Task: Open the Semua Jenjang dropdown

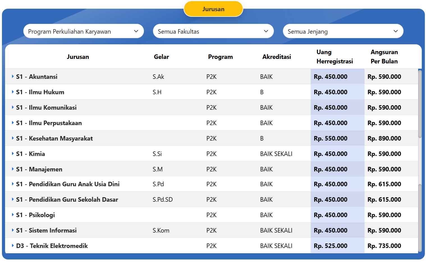Action: tap(343, 31)
